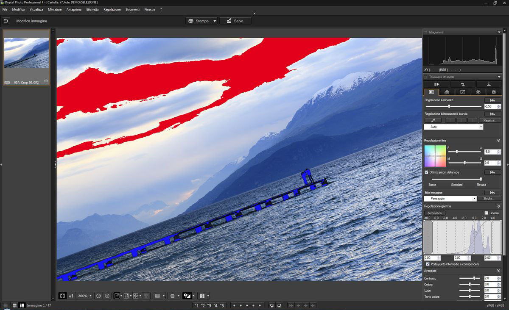509x310 pixels.
Task: Zoom in using the plus magnifier icon
Action: click(107, 296)
